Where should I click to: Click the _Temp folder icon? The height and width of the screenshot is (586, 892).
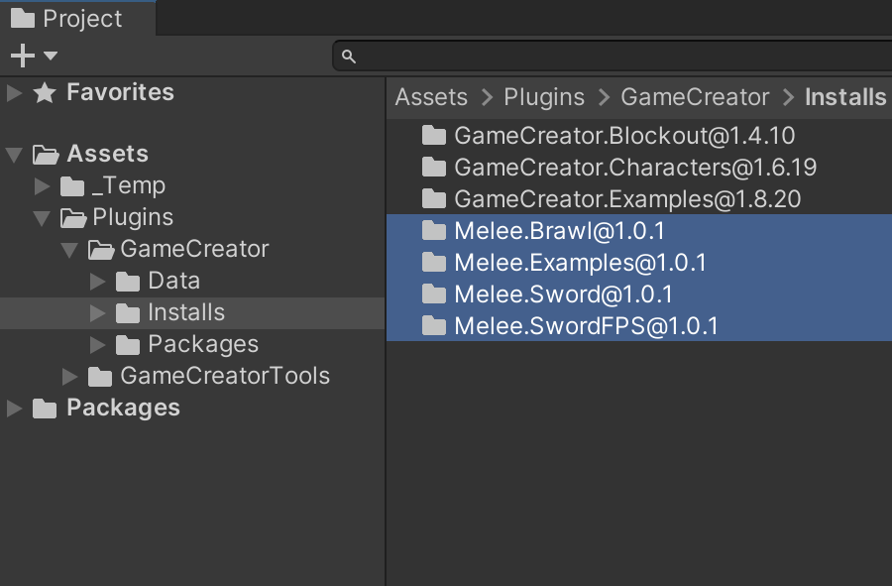[x=72, y=186]
